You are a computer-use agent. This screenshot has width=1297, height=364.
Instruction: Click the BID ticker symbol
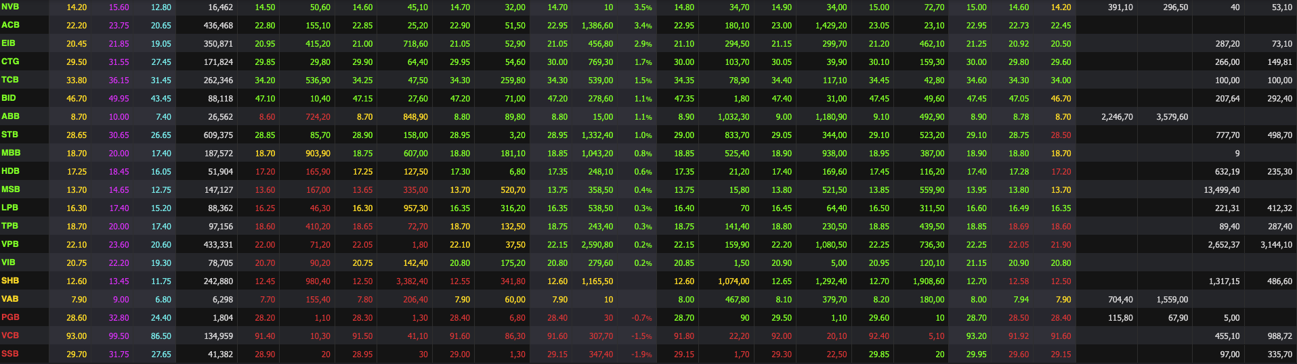tap(8, 98)
